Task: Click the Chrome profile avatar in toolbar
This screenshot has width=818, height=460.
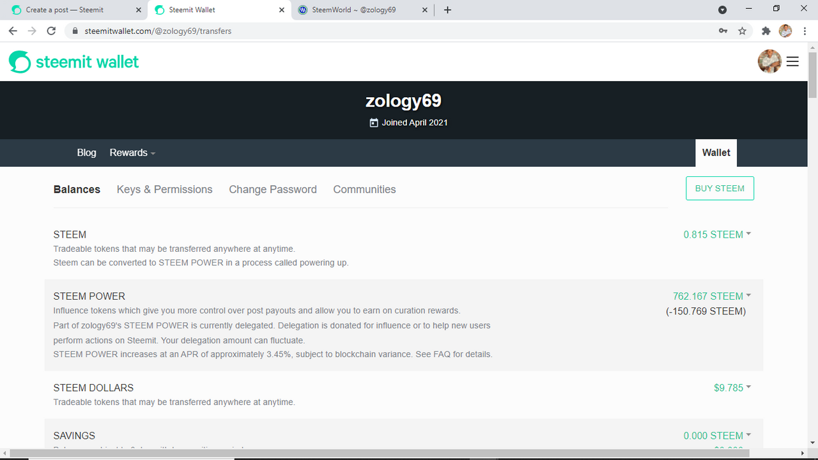Action: [785, 31]
